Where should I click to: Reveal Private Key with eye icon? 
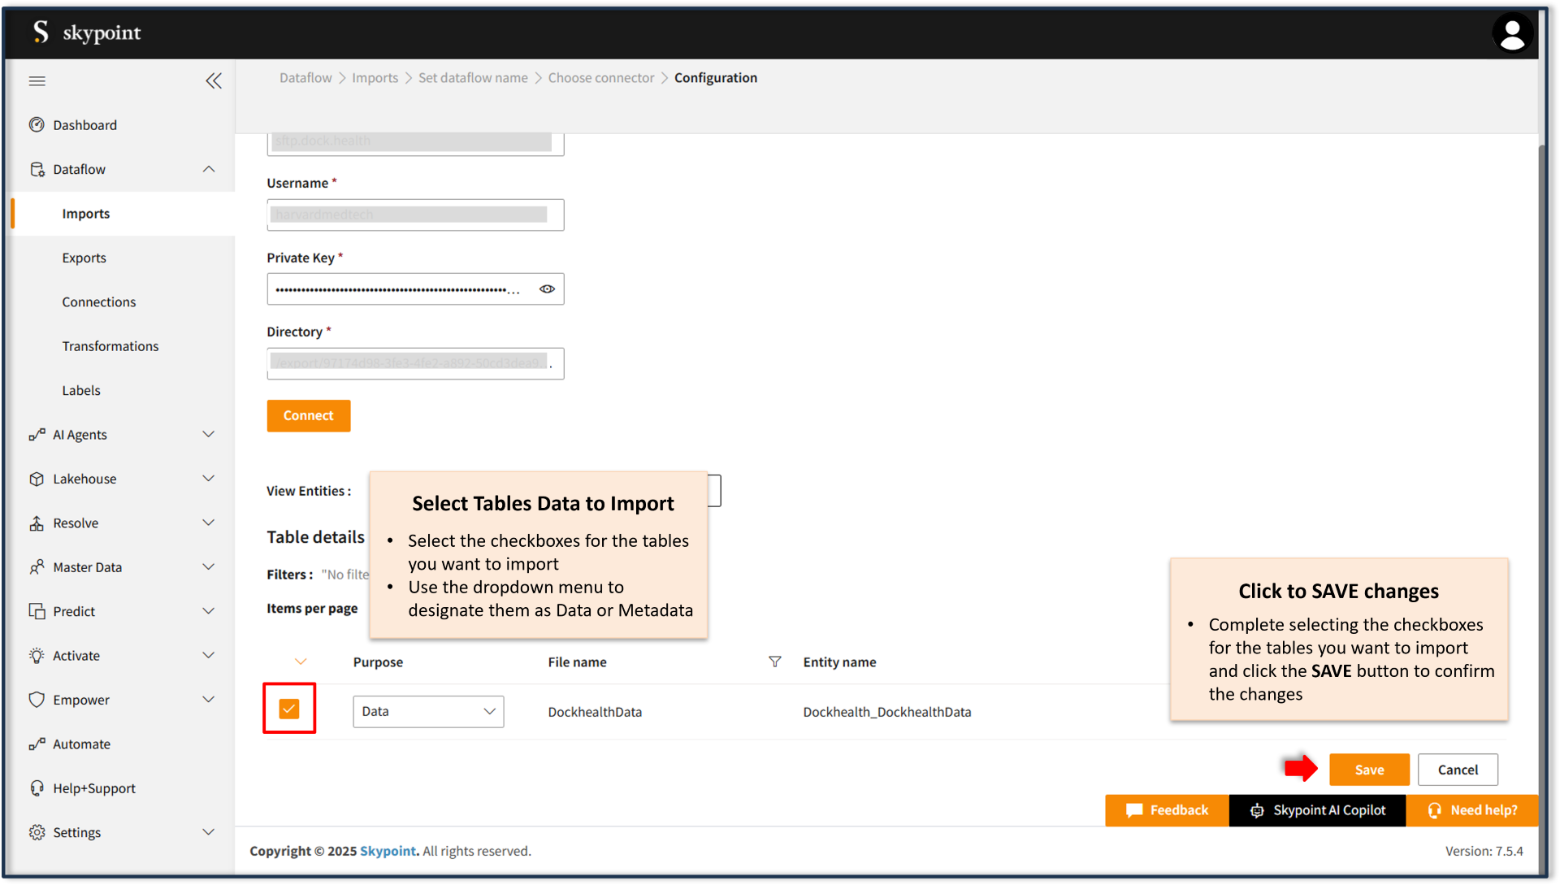point(547,289)
